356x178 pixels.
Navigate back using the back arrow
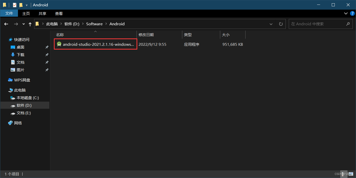[6, 24]
